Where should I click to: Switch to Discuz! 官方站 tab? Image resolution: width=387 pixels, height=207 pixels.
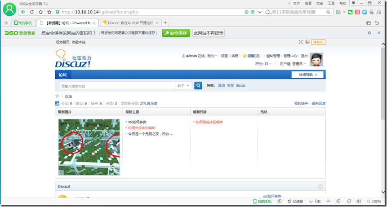130,23
